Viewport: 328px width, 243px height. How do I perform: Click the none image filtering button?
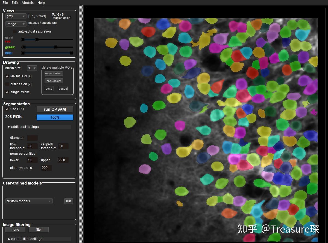[x=15, y=230]
